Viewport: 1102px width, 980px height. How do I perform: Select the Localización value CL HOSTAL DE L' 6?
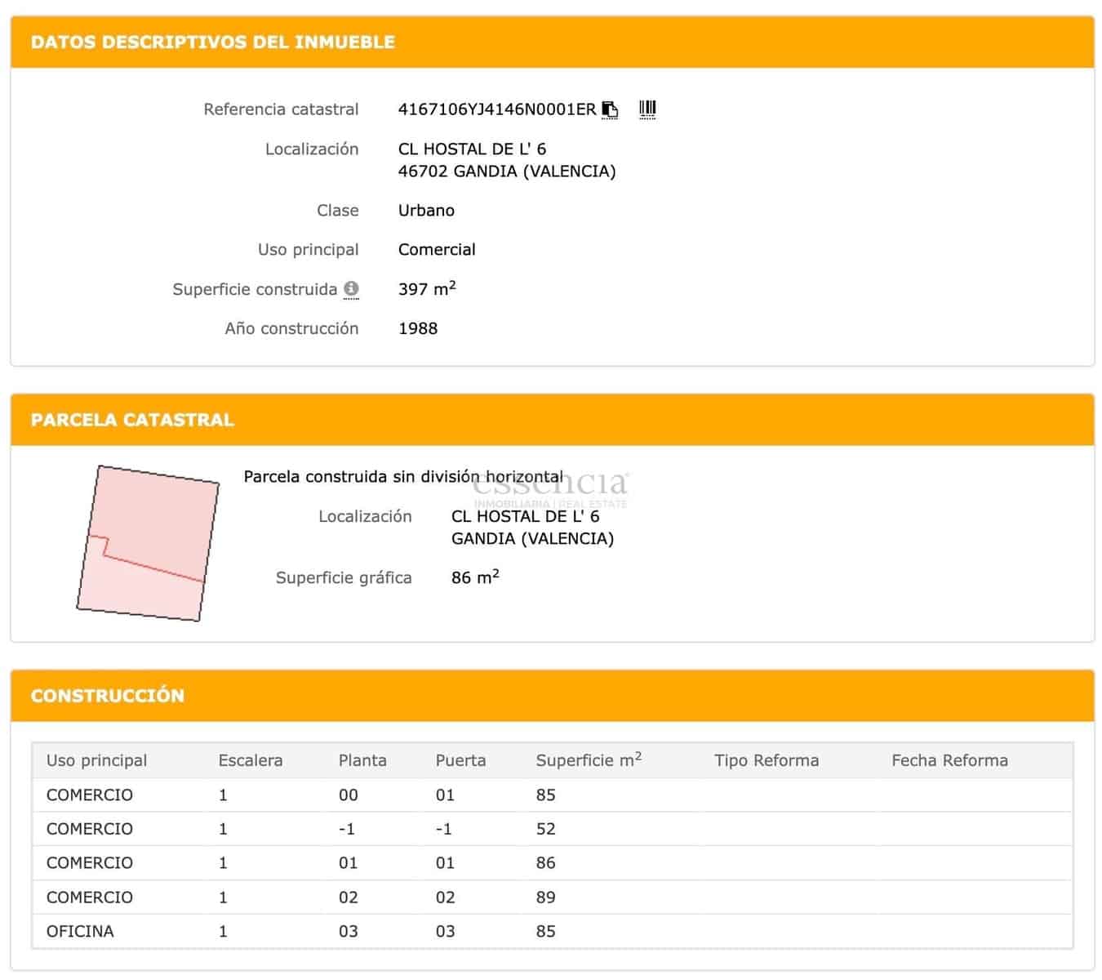(475, 149)
